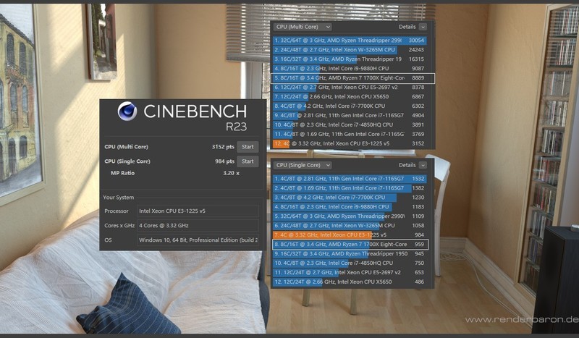Select multi core row Xeon X5650 6867
This screenshot has width=579, height=338.
coord(350,96)
